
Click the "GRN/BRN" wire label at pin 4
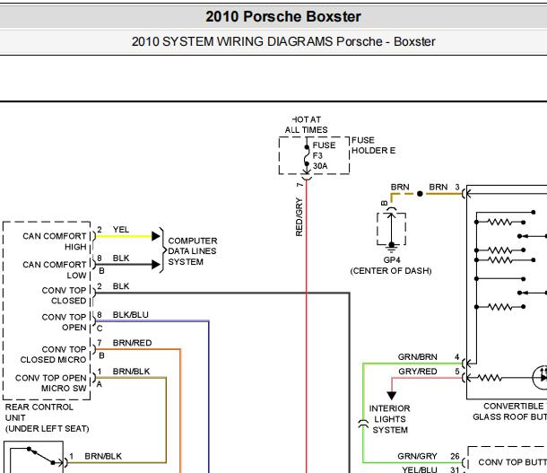pyautogui.click(x=417, y=356)
